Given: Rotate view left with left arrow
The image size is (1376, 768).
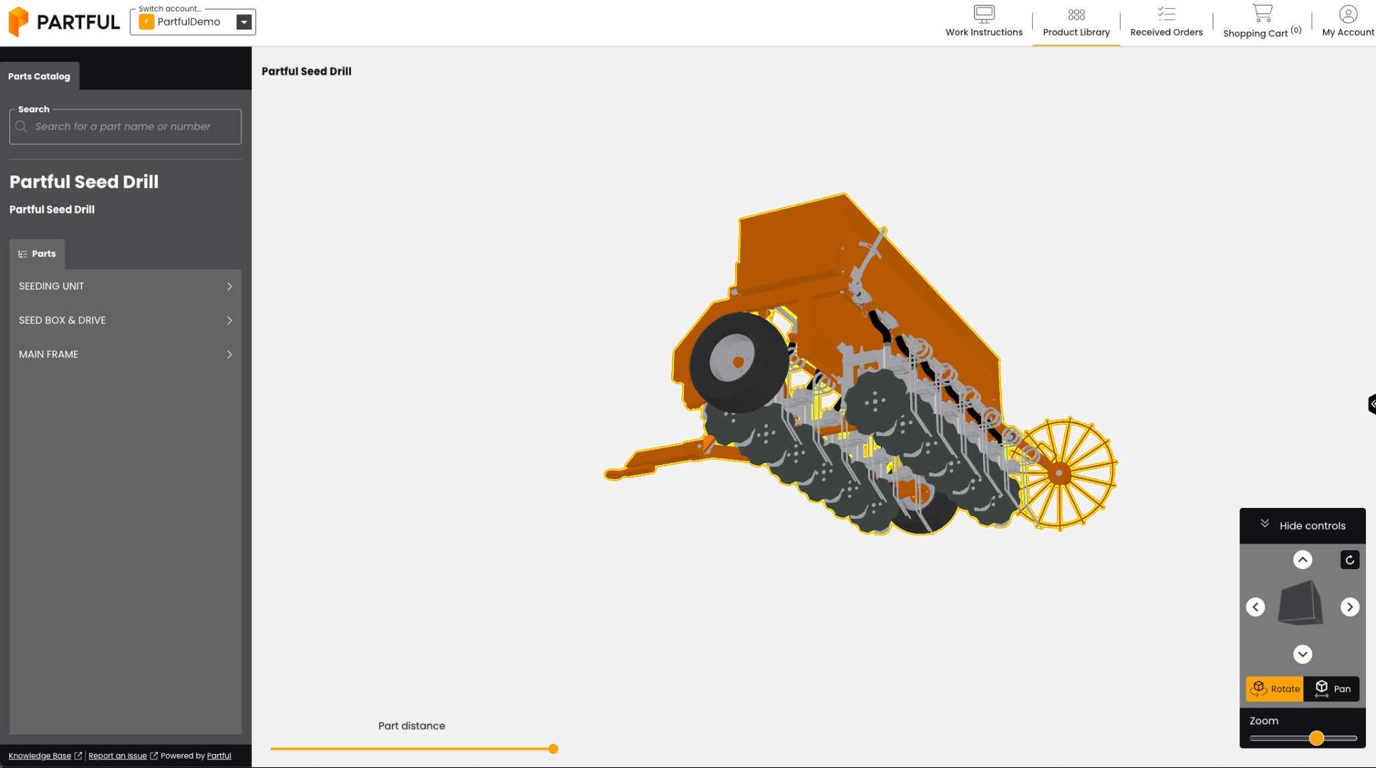Looking at the screenshot, I should coord(1255,607).
